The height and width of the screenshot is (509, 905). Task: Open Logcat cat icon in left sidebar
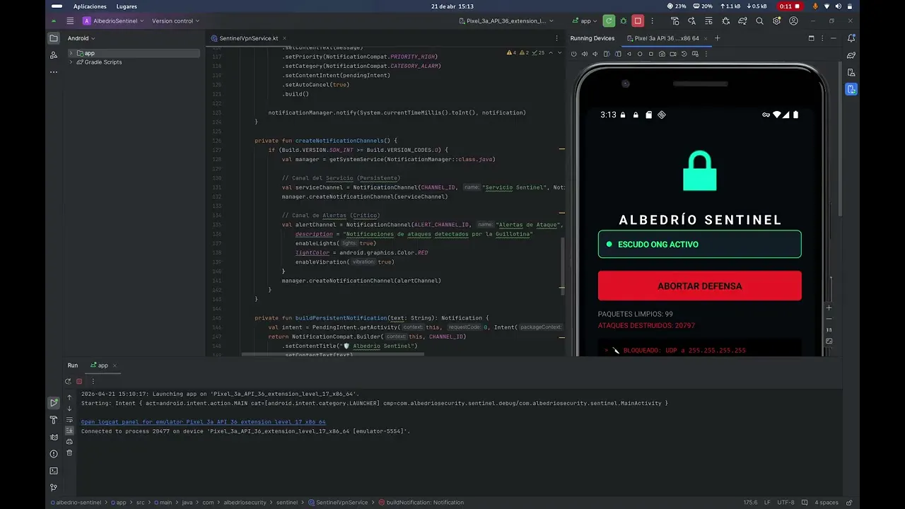pyautogui.click(x=54, y=437)
